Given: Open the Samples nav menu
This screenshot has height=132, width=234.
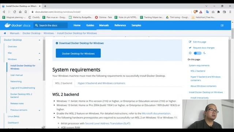Looking at the screenshot, I should 136,25.
